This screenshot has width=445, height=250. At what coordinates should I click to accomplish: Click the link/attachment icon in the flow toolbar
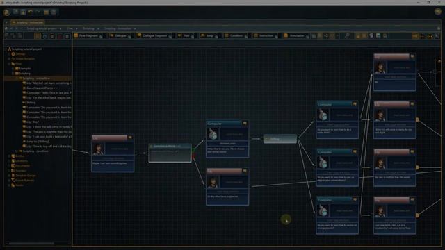click(x=347, y=35)
